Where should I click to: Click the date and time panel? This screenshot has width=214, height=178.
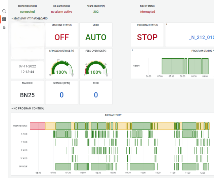[27, 69]
